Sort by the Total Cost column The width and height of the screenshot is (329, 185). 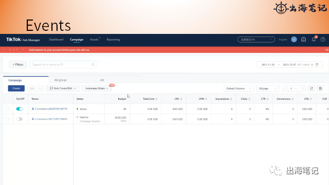(x=150, y=99)
